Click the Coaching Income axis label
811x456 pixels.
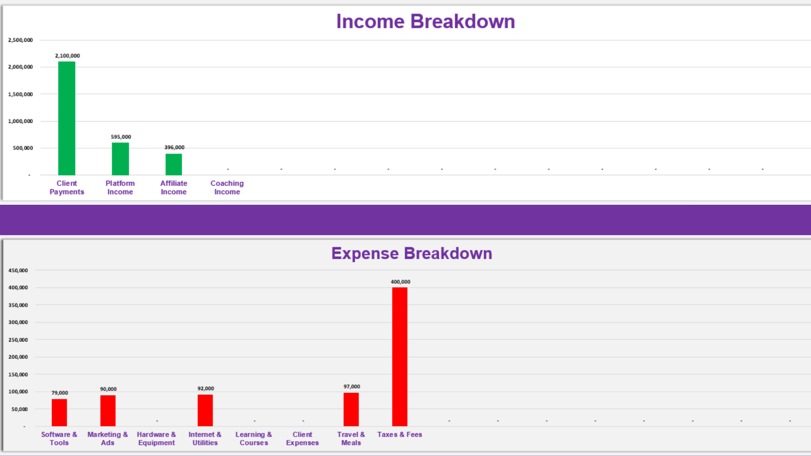pos(227,187)
